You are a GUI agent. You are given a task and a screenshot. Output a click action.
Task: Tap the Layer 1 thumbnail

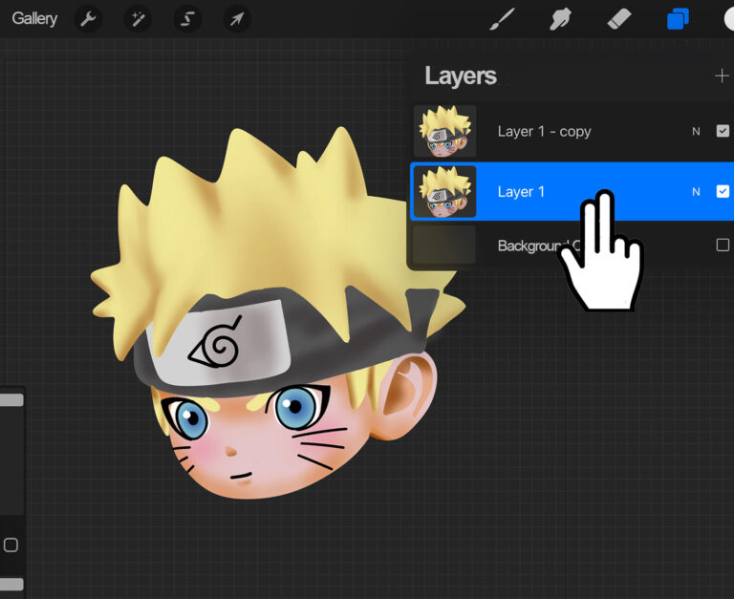click(x=445, y=191)
